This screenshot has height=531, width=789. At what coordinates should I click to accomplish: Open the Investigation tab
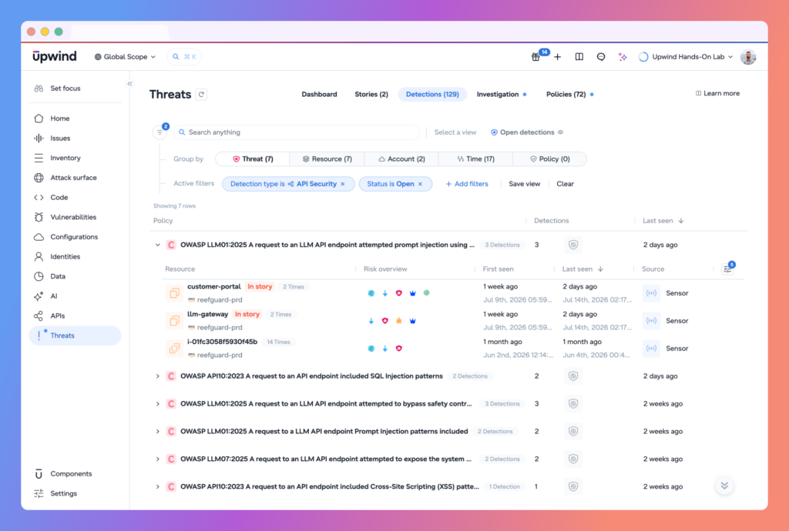(x=498, y=94)
